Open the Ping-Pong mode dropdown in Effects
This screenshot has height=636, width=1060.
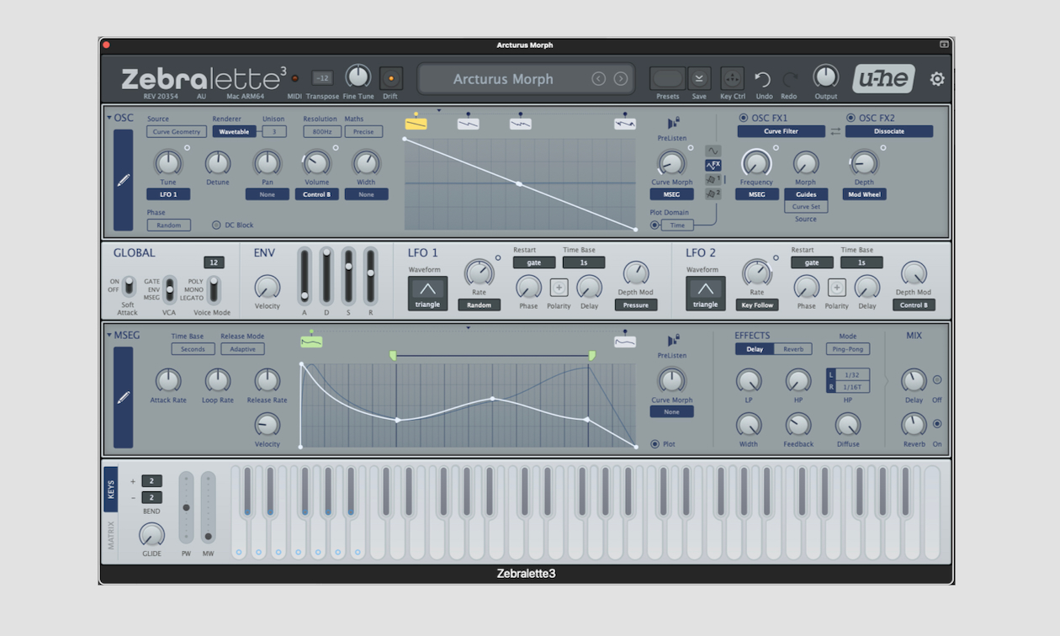[x=846, y=348]
